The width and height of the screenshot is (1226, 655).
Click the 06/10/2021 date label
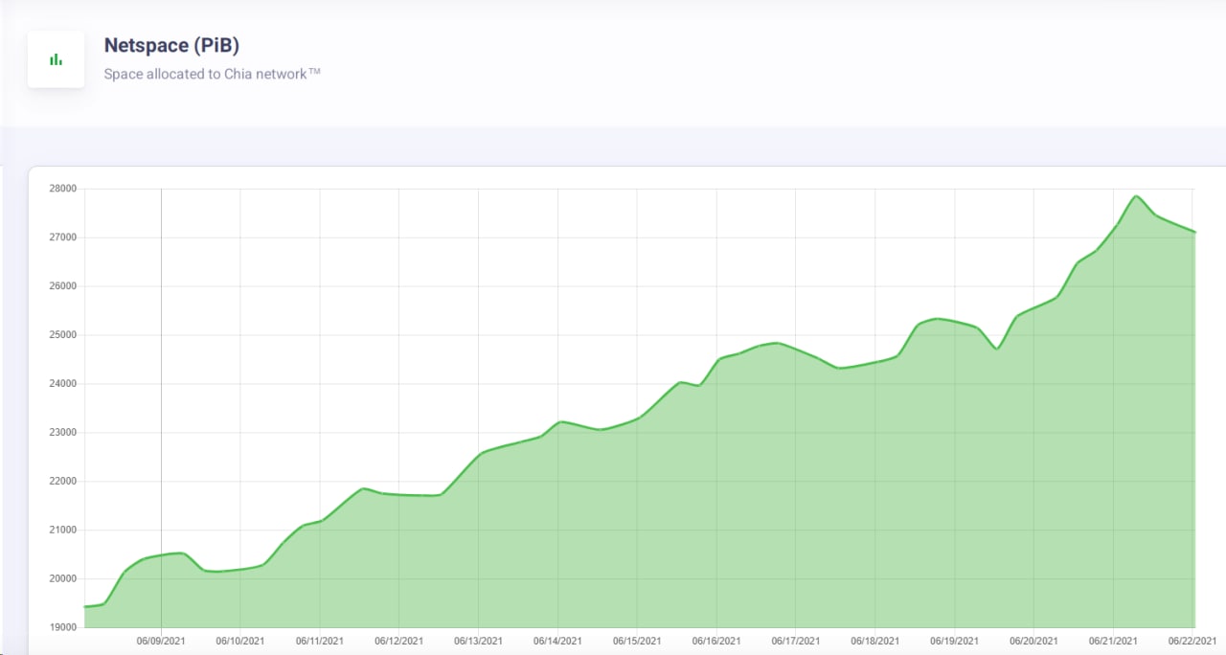pyautogui.click(x=240, y=641)
